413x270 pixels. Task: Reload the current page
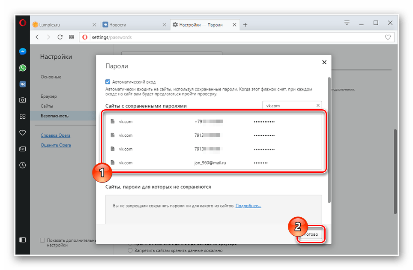click(x=60, y=37)
